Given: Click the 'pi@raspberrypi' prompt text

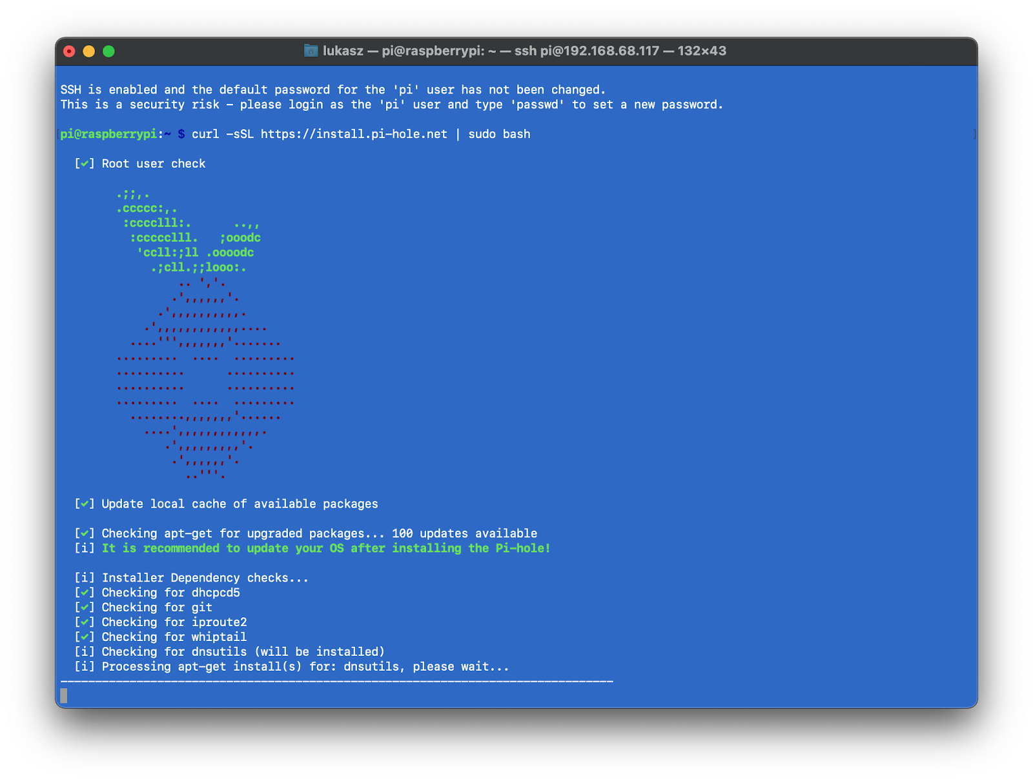Looking at the screenshot, I should (108, 134).
